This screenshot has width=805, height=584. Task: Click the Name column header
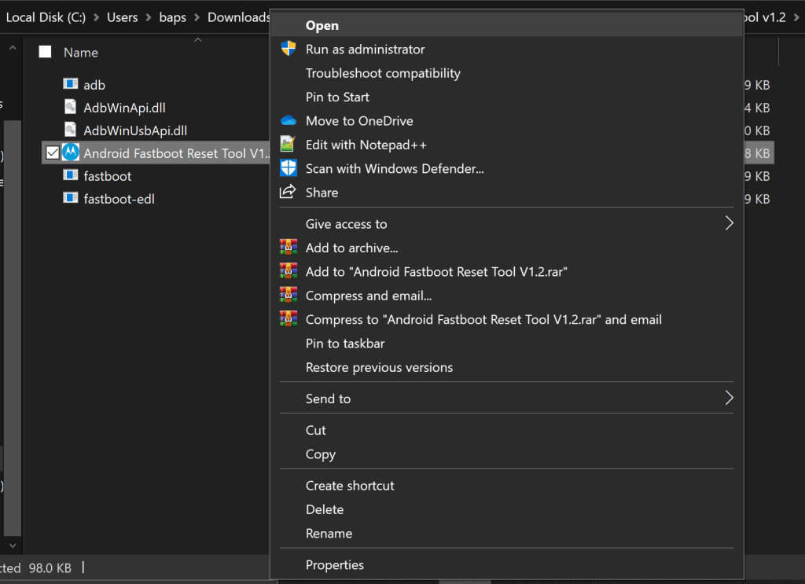click(81, 53)
